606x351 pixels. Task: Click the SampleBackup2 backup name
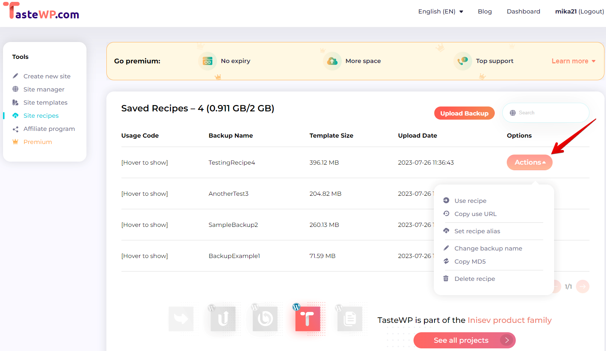click(233, 225)
